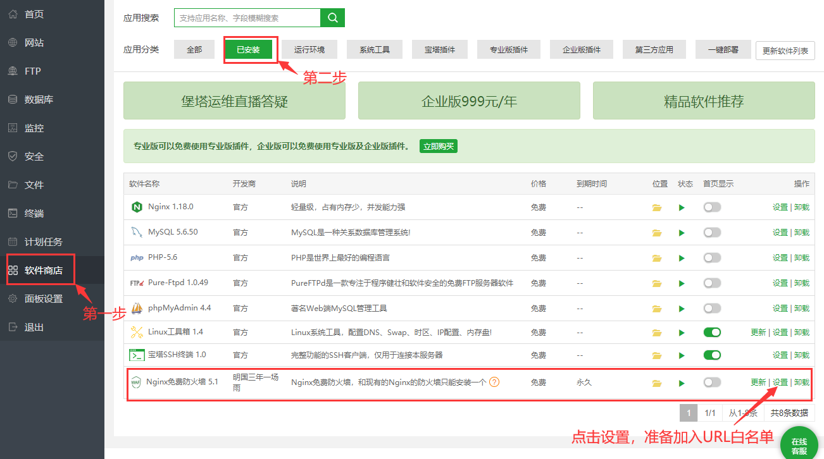
Task: Click the Pure-Ftpd status play icon
Action: coord(682,283)
